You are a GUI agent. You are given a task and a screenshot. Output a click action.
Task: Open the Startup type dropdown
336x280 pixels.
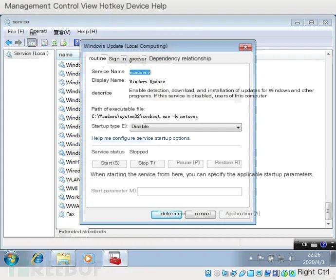[186, 127]
